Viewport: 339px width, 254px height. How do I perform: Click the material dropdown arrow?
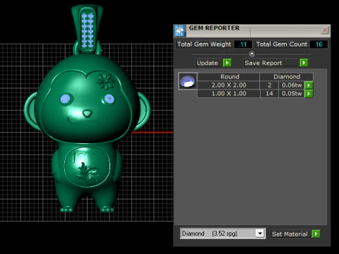point(260,234)
